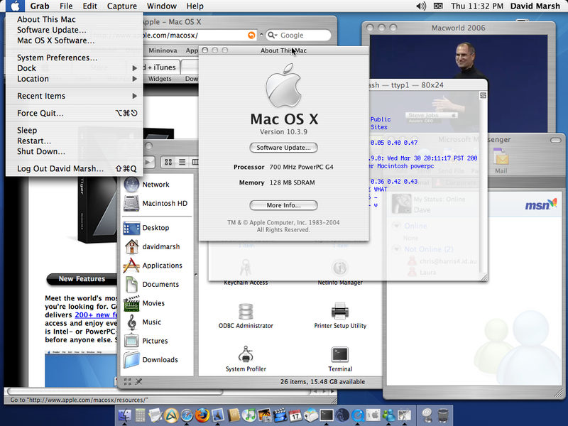Click the volume icon in menu bar
This screenshot has width=568, height=426.
click(x=421, y=6)
